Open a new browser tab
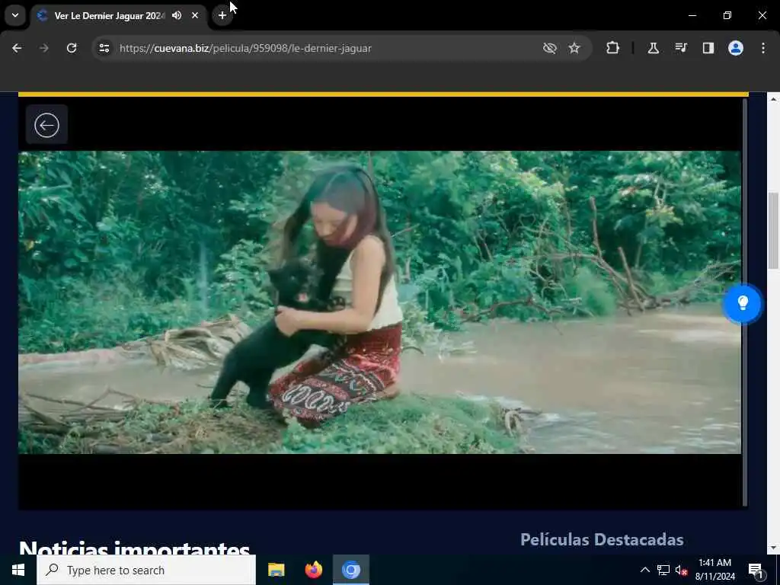Viewport: 780px width, 585px height. [x=222, y=15]
